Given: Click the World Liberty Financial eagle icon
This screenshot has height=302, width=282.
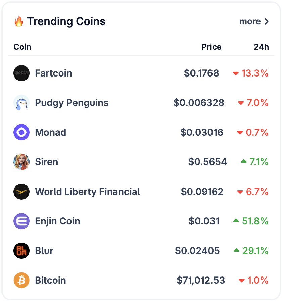Looking at the screenshot, I should 21,192.
